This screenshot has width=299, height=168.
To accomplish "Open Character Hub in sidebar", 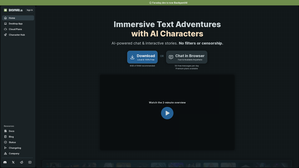I will pyautogui.click(x=18, y=35).
